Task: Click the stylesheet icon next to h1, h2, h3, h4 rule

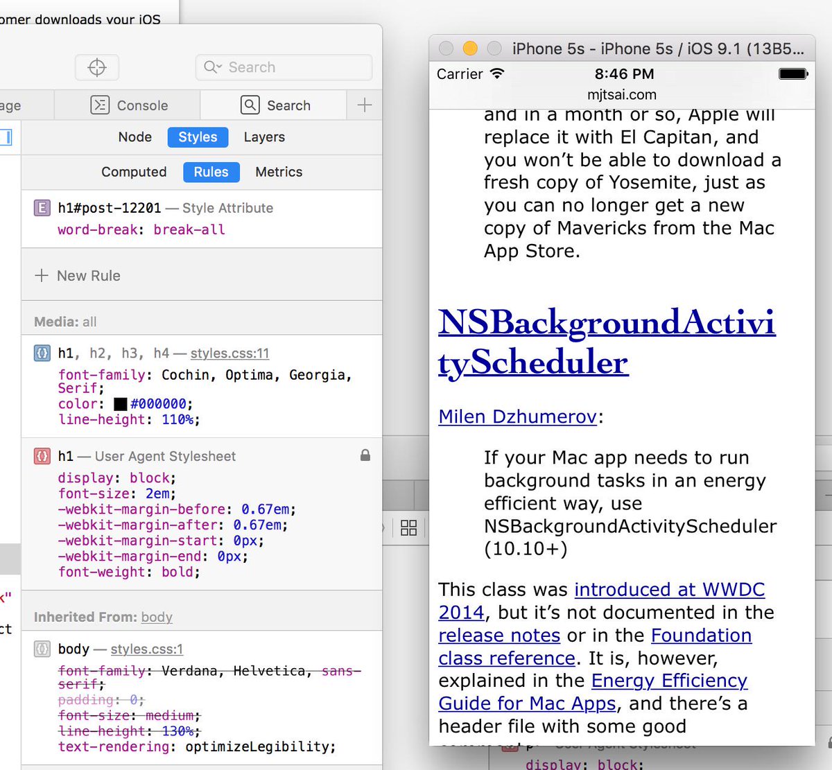Action: [42, 353]
